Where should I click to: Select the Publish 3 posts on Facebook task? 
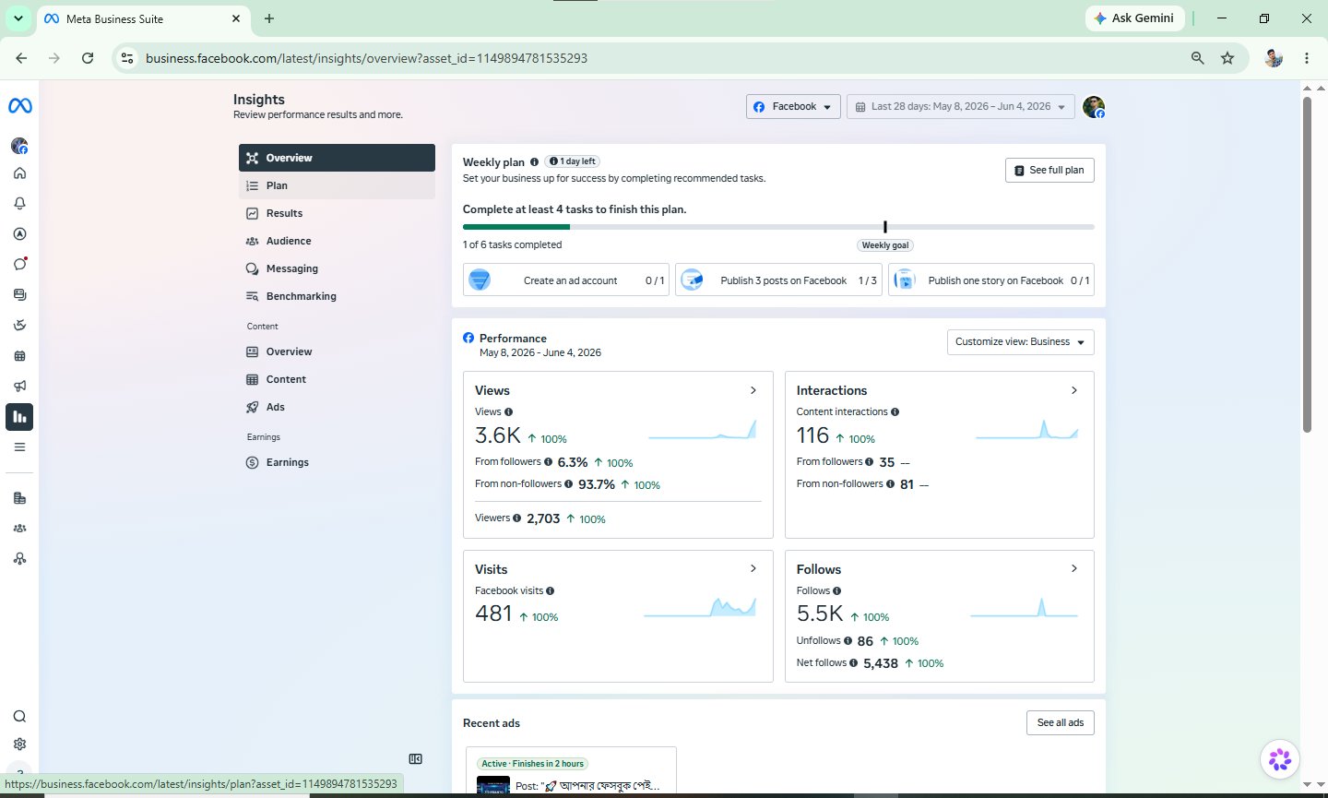point(778,280)
